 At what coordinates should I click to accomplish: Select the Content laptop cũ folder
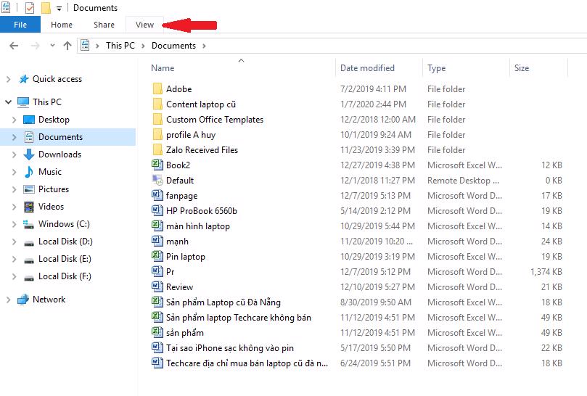(201, 104)
